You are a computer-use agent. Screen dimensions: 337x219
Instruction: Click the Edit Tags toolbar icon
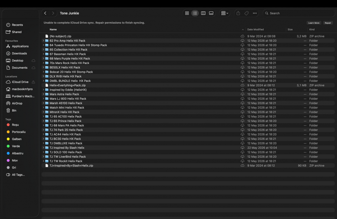click(x=247, y=13)
